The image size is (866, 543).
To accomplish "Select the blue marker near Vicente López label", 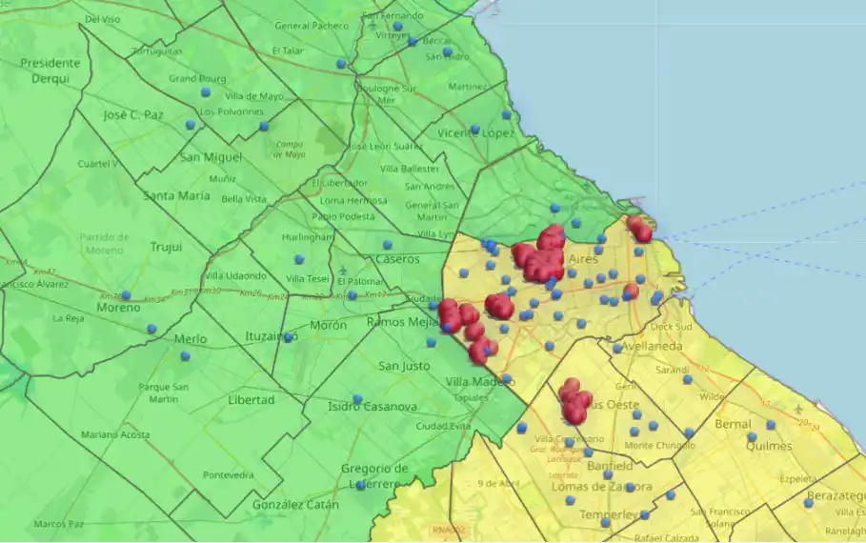I will pos(474,129).
